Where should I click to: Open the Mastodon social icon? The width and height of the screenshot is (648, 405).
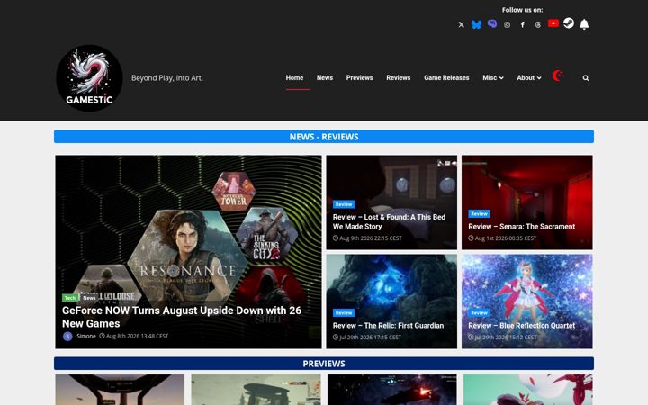[x=491, y=23]
